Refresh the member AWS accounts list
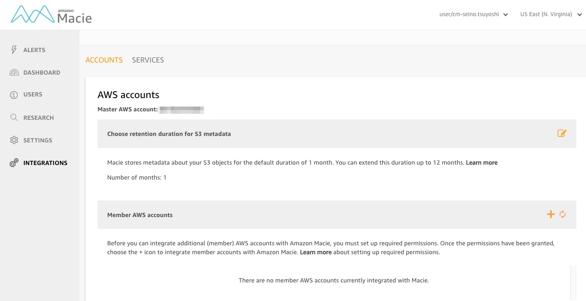Viewport: 586px width, 301px height. point(563,215)
